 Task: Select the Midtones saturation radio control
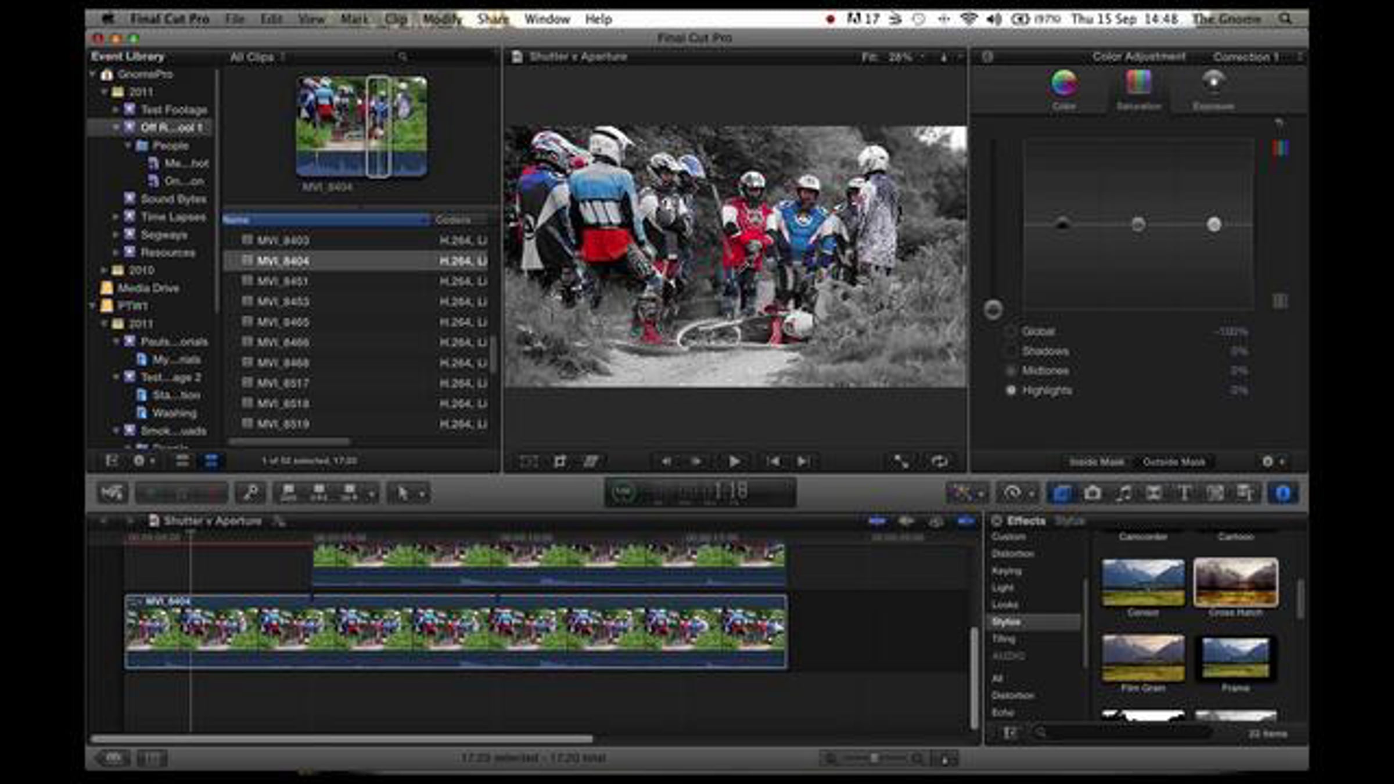click(x=1011, y=371)
